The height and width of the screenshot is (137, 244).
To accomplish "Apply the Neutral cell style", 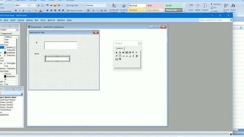I will click(137, 10).
